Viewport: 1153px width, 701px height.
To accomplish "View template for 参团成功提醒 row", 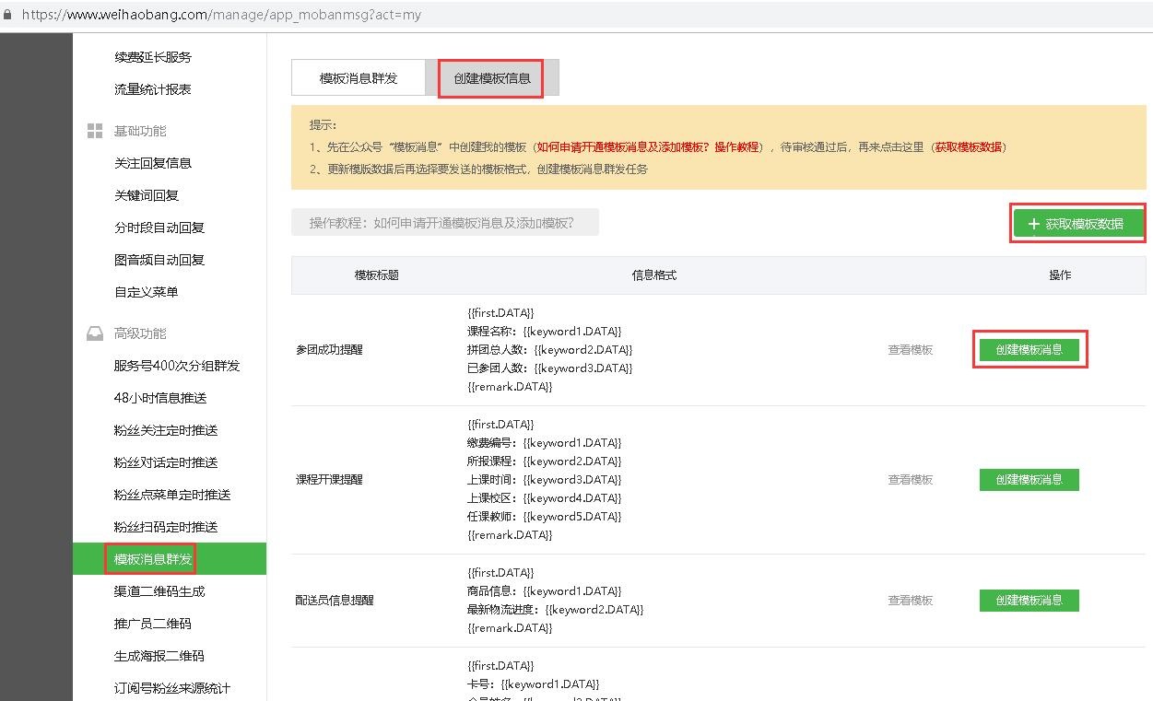I will (x=911, y=350).
